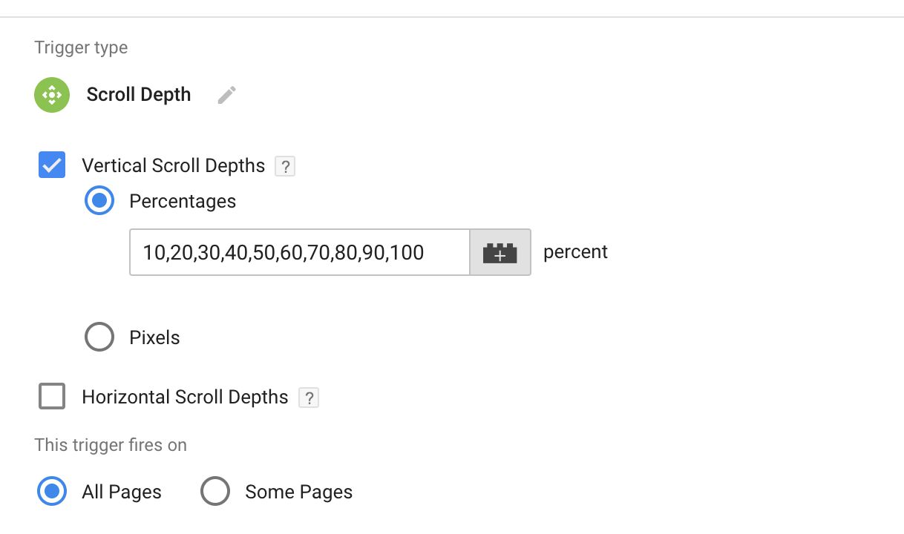Open help for Vertical Scroll Depths
The width and height of the screenshot is (904, 534).
285,166
